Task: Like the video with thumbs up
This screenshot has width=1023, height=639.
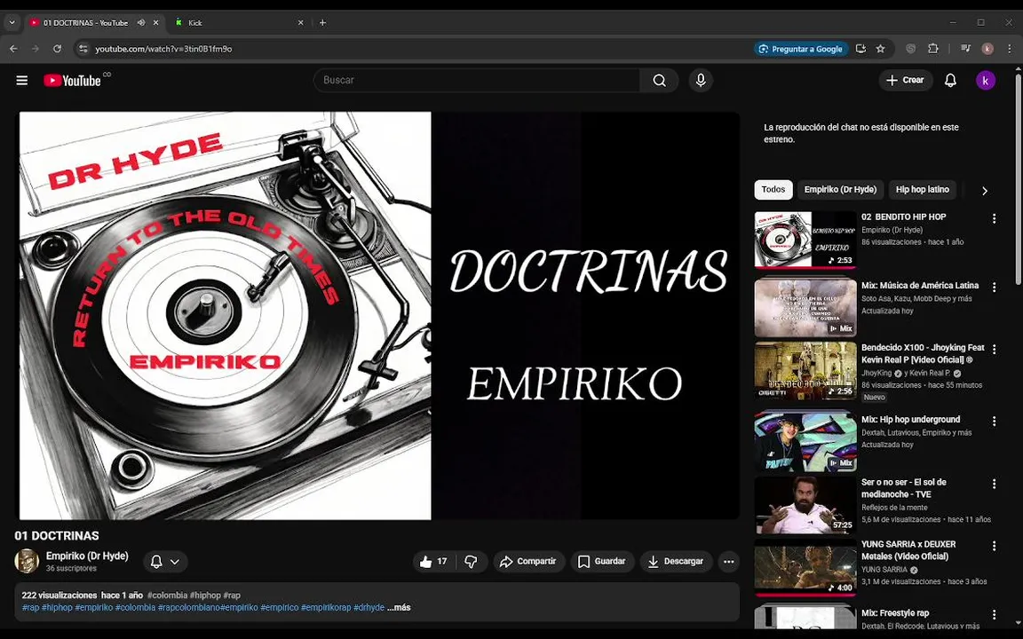Action: pos(435,562)
